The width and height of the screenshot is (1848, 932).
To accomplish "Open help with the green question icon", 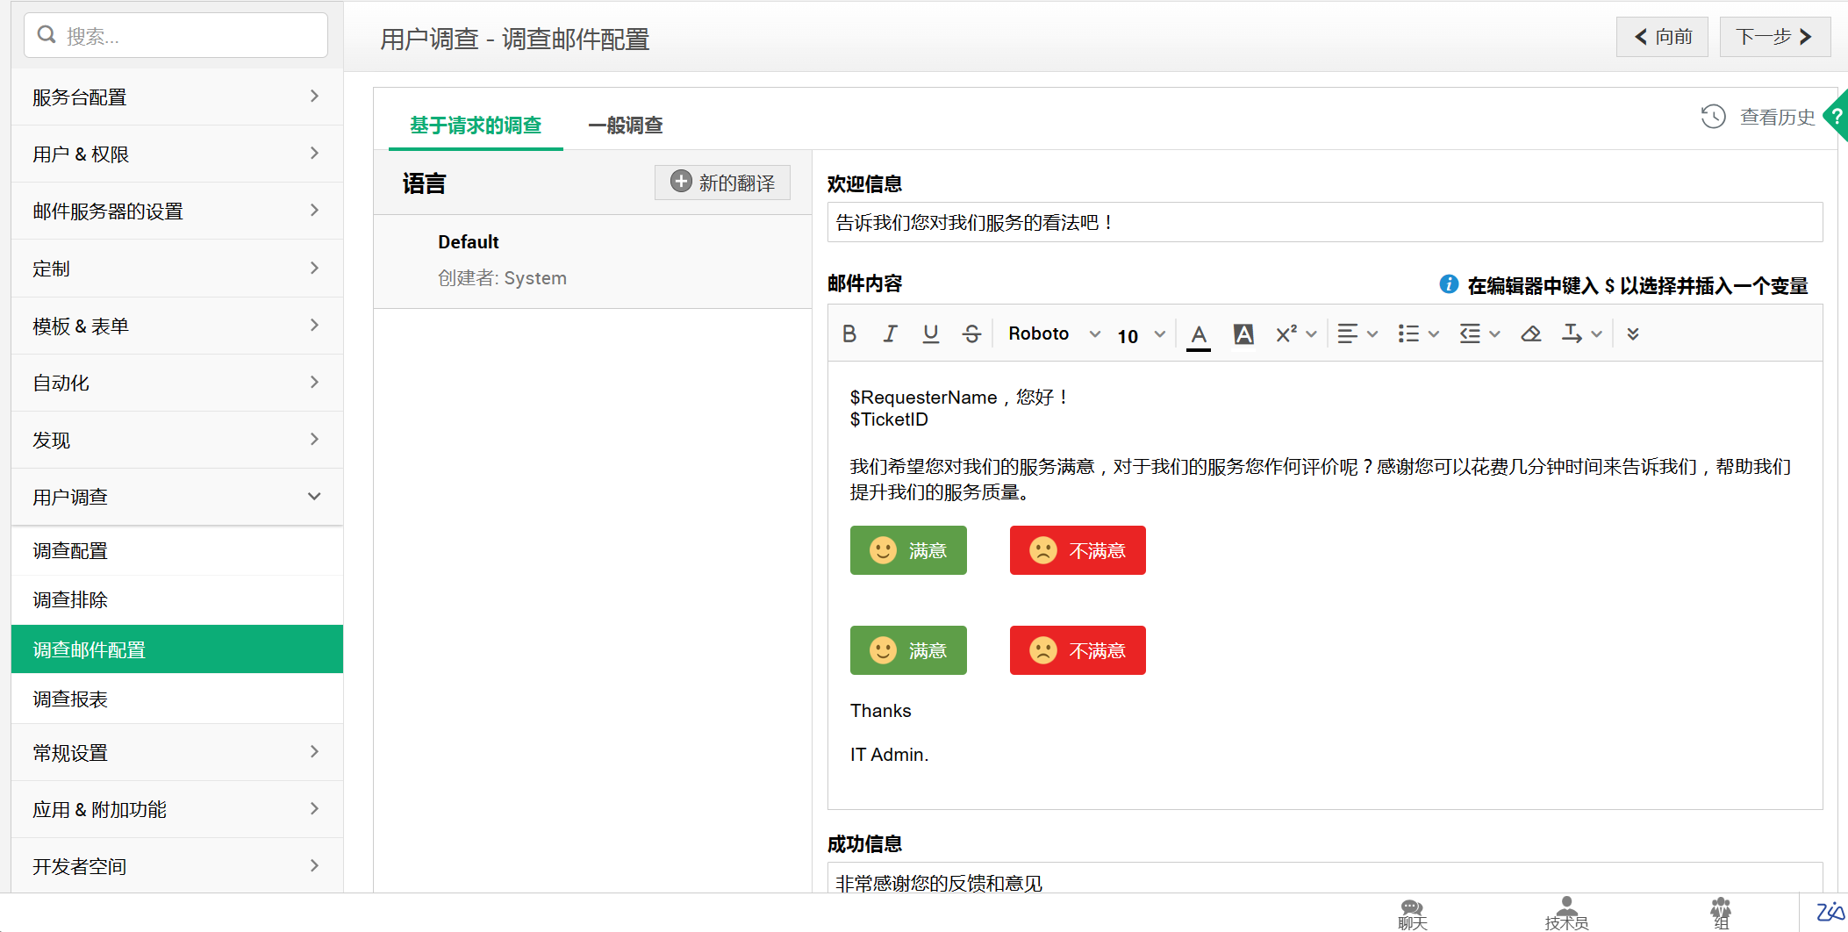I will [x=1836, y=116].
